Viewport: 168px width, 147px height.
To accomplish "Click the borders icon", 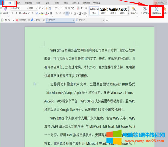I will coord(84,14).
